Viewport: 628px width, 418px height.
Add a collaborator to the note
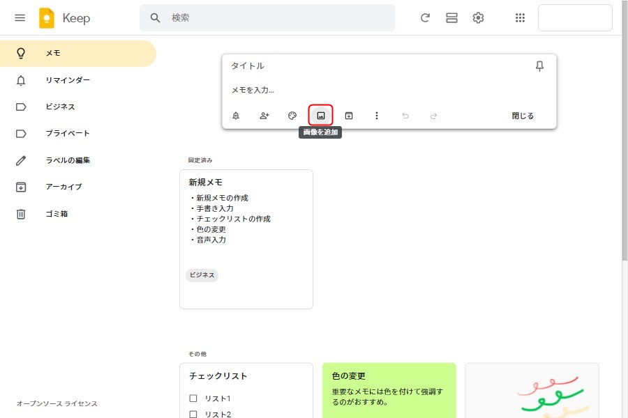pyautogui.click(x=264, y=116)
